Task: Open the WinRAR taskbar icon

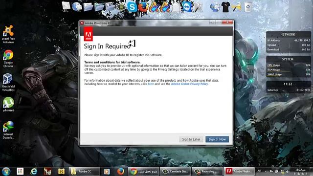Action: click(61, 172)
